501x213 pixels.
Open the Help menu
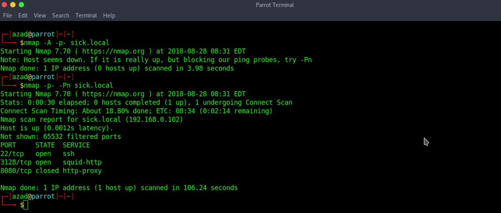[x=109, y=15]
